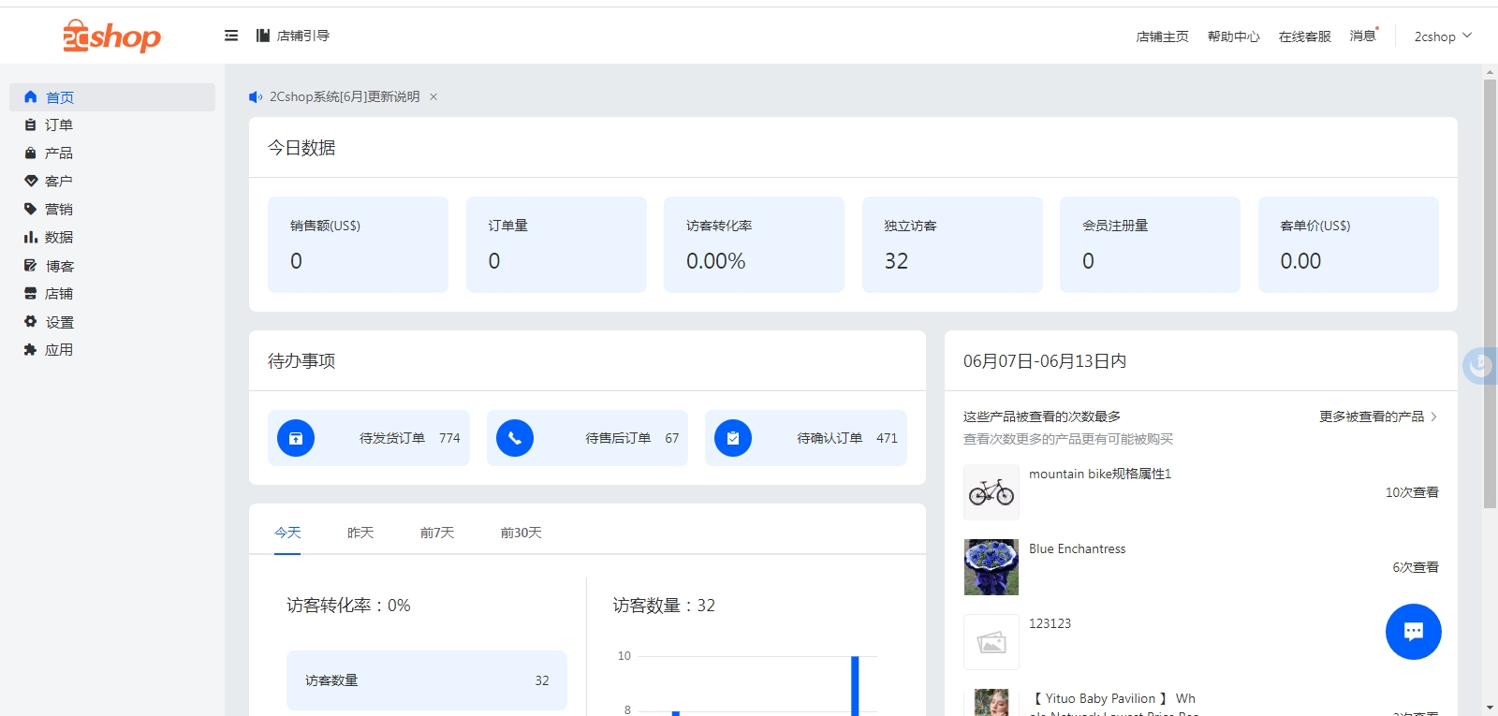This screenshot has height=716, width=1498.
Task: Click the page vertical scrollbar
Action: 1490,294
